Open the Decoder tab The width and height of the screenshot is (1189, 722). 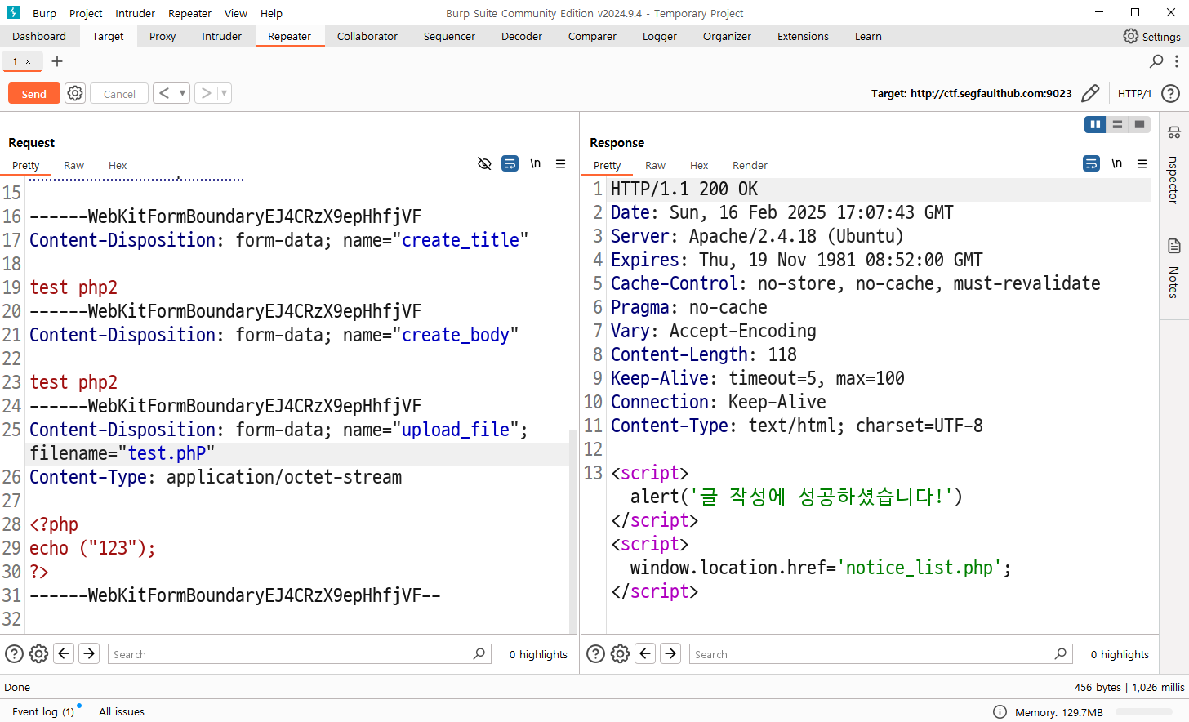tap(522, 36)
